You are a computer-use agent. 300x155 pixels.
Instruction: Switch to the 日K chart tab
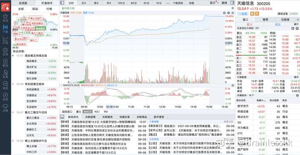pyautogui.click(x=84, y=3)
